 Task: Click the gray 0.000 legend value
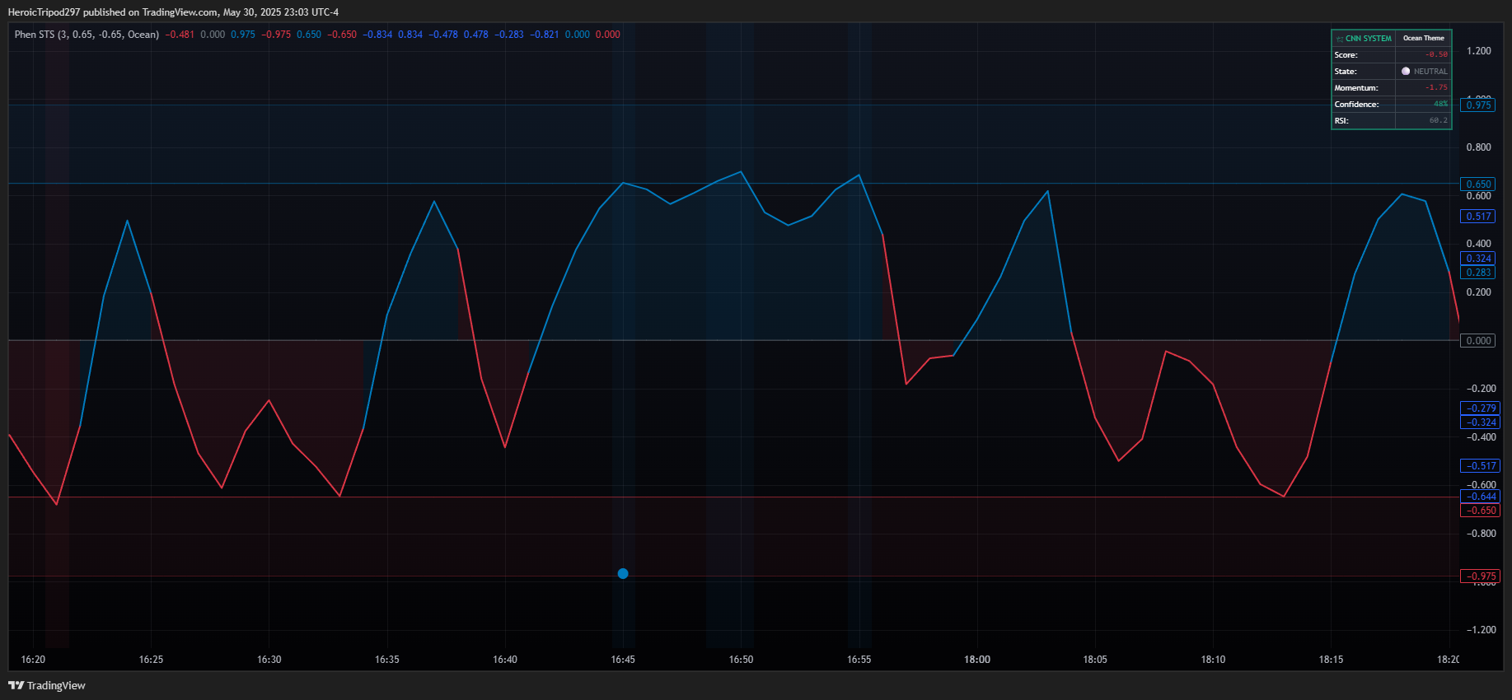pyautogui.click(x=213, y=35)
